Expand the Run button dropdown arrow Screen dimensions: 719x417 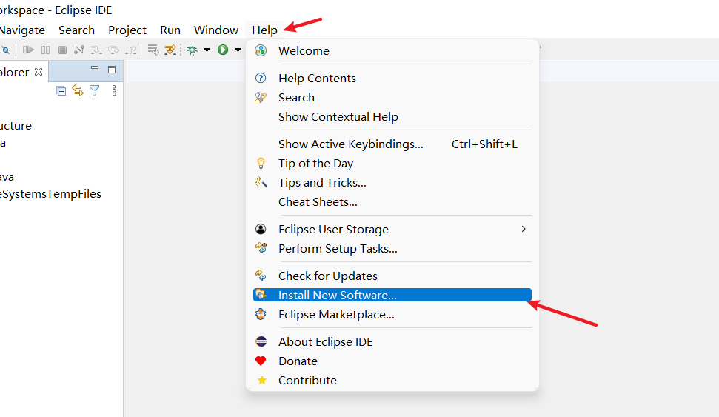pos(238,50)
